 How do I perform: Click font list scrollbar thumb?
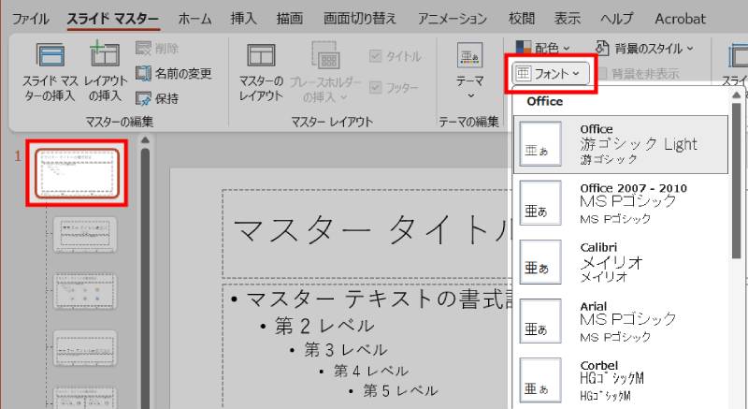pos(737,182)
